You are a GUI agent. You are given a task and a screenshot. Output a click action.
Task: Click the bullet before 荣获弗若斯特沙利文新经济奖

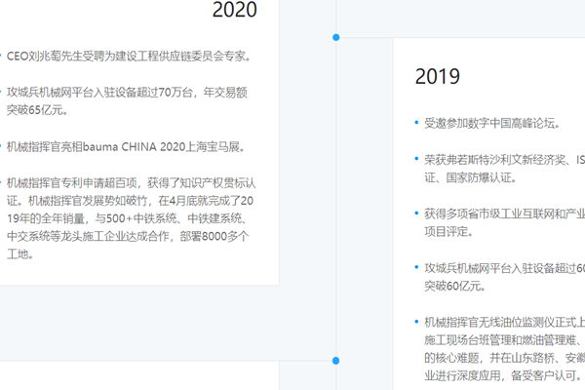[415, 159]
